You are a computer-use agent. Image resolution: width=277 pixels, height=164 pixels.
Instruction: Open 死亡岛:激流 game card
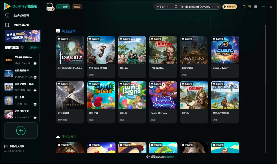[163, 57]
